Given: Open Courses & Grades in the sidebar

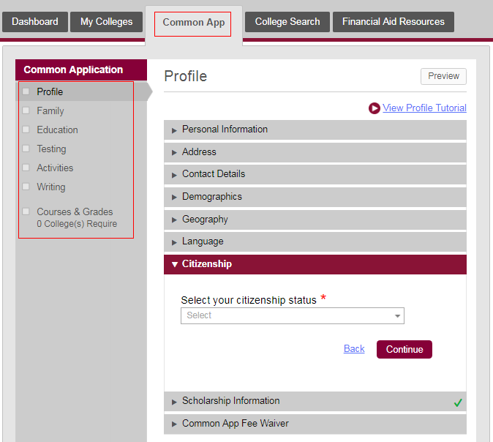Looking at the screenshot, I should click(x=75, y=211).
